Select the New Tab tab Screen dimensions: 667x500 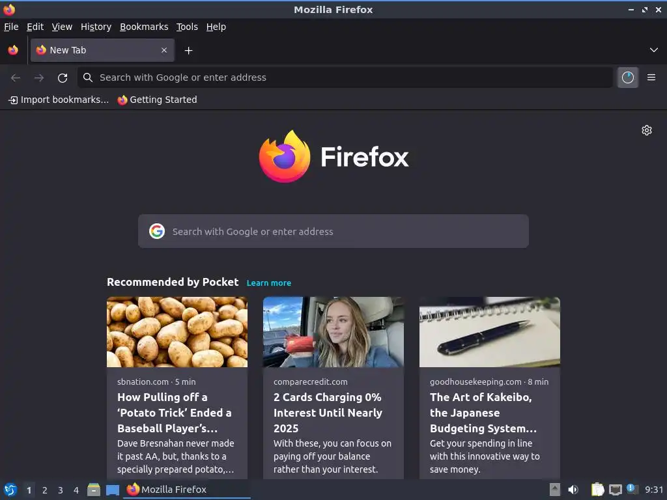(x=102, y=50)
